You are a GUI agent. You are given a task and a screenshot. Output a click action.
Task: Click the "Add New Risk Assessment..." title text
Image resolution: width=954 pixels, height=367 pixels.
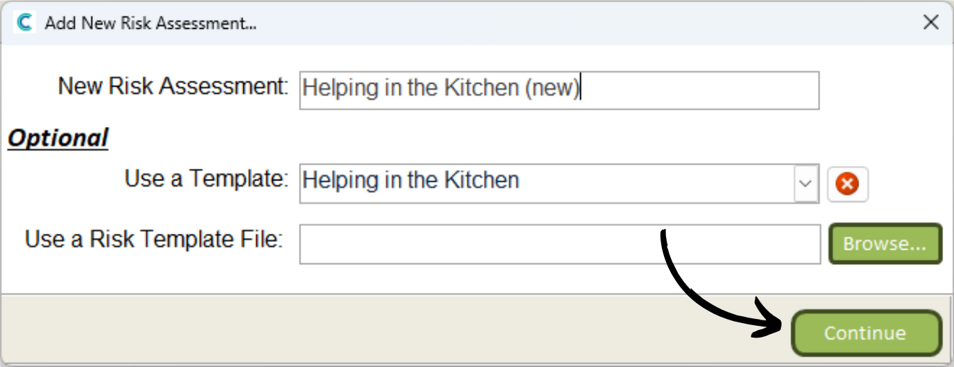[151, 23]
